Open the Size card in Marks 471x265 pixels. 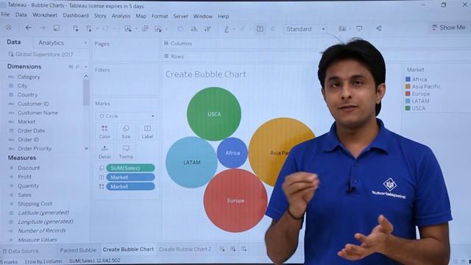126,132
